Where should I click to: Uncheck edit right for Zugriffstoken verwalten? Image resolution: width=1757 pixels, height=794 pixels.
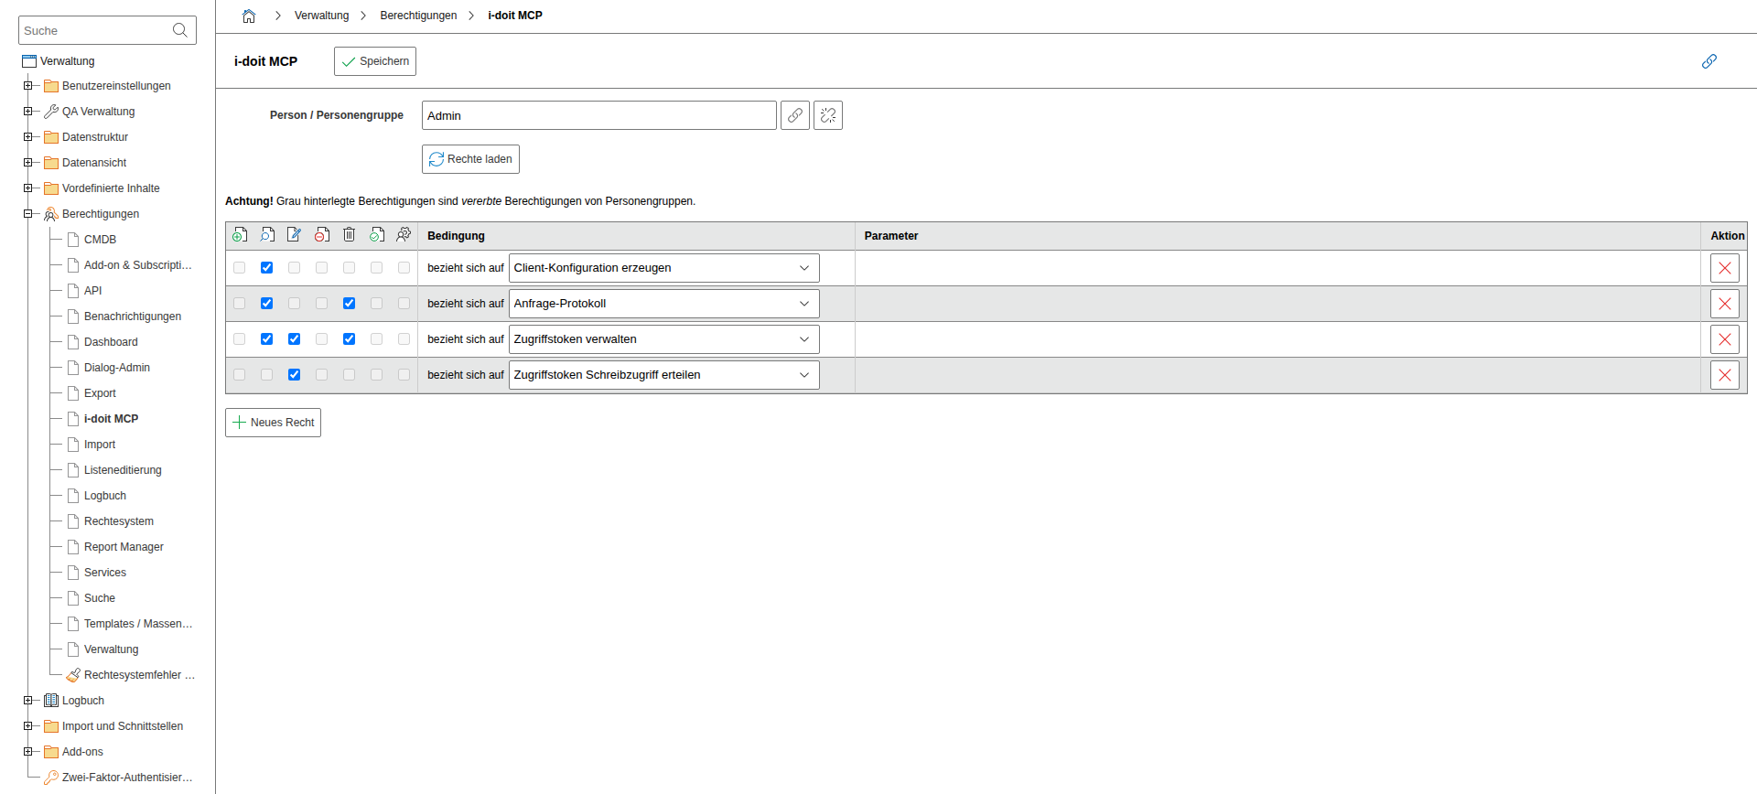[x=294, y=339]
